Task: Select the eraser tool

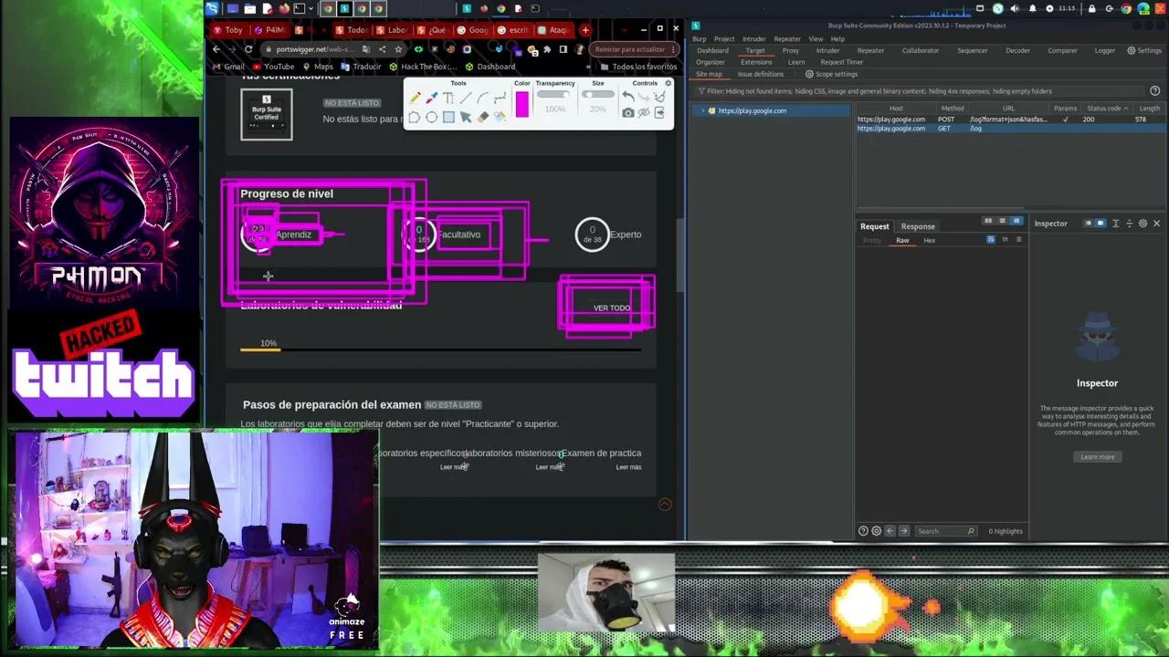Action: tap(483, 117)
